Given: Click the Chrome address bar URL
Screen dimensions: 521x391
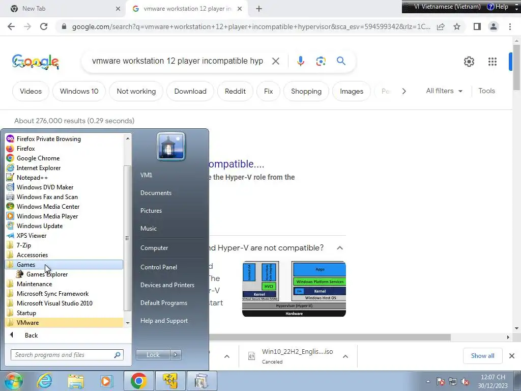Looking at the screenshot, I should pyautogui.click(x=251, y=26).
